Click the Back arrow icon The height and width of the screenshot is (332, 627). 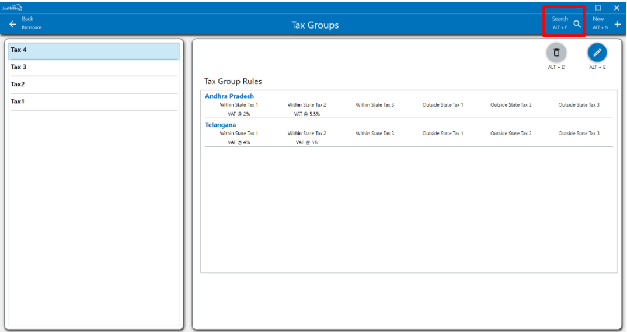13,25
